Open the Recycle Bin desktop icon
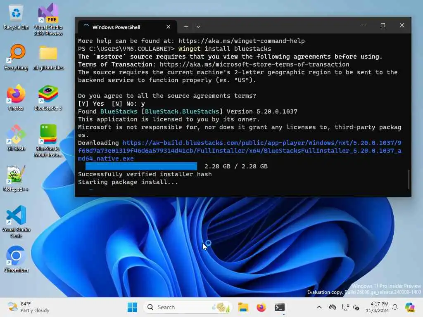 tap(16, 17)
